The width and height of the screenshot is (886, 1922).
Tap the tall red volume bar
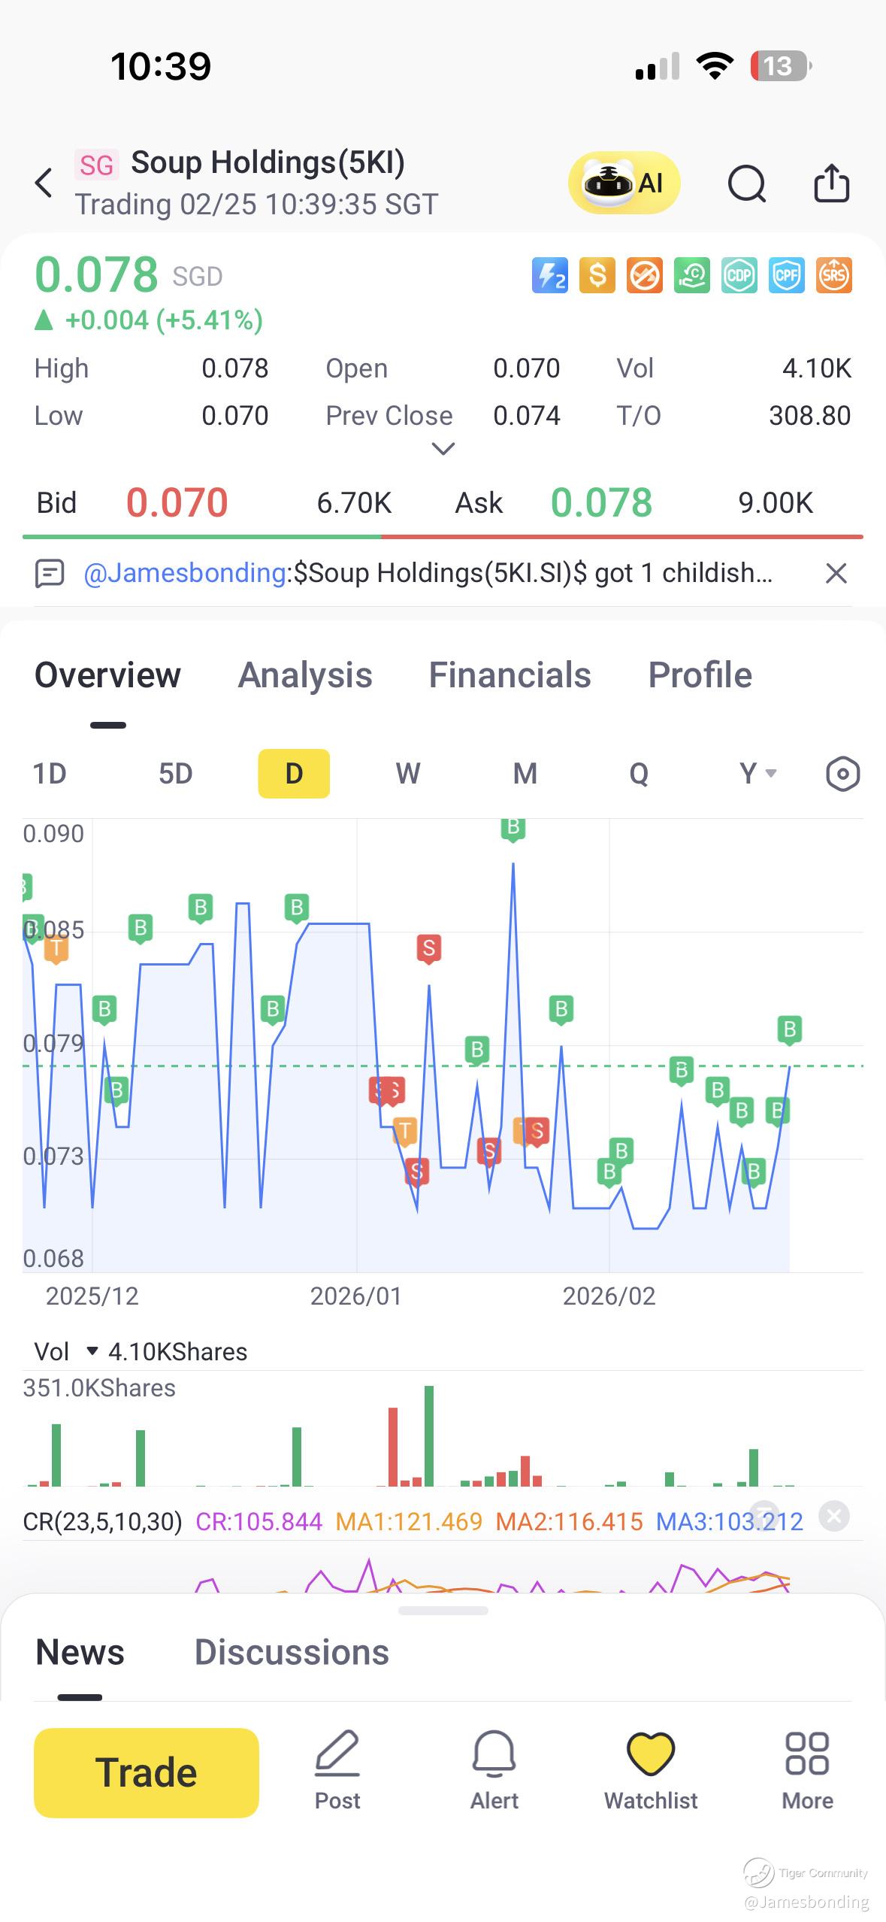tap(393, 1447)
